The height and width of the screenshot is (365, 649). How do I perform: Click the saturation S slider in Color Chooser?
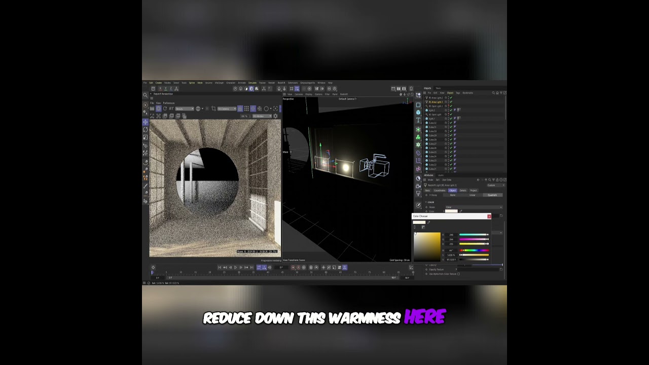pyautogui.click(x=474, y=255)
